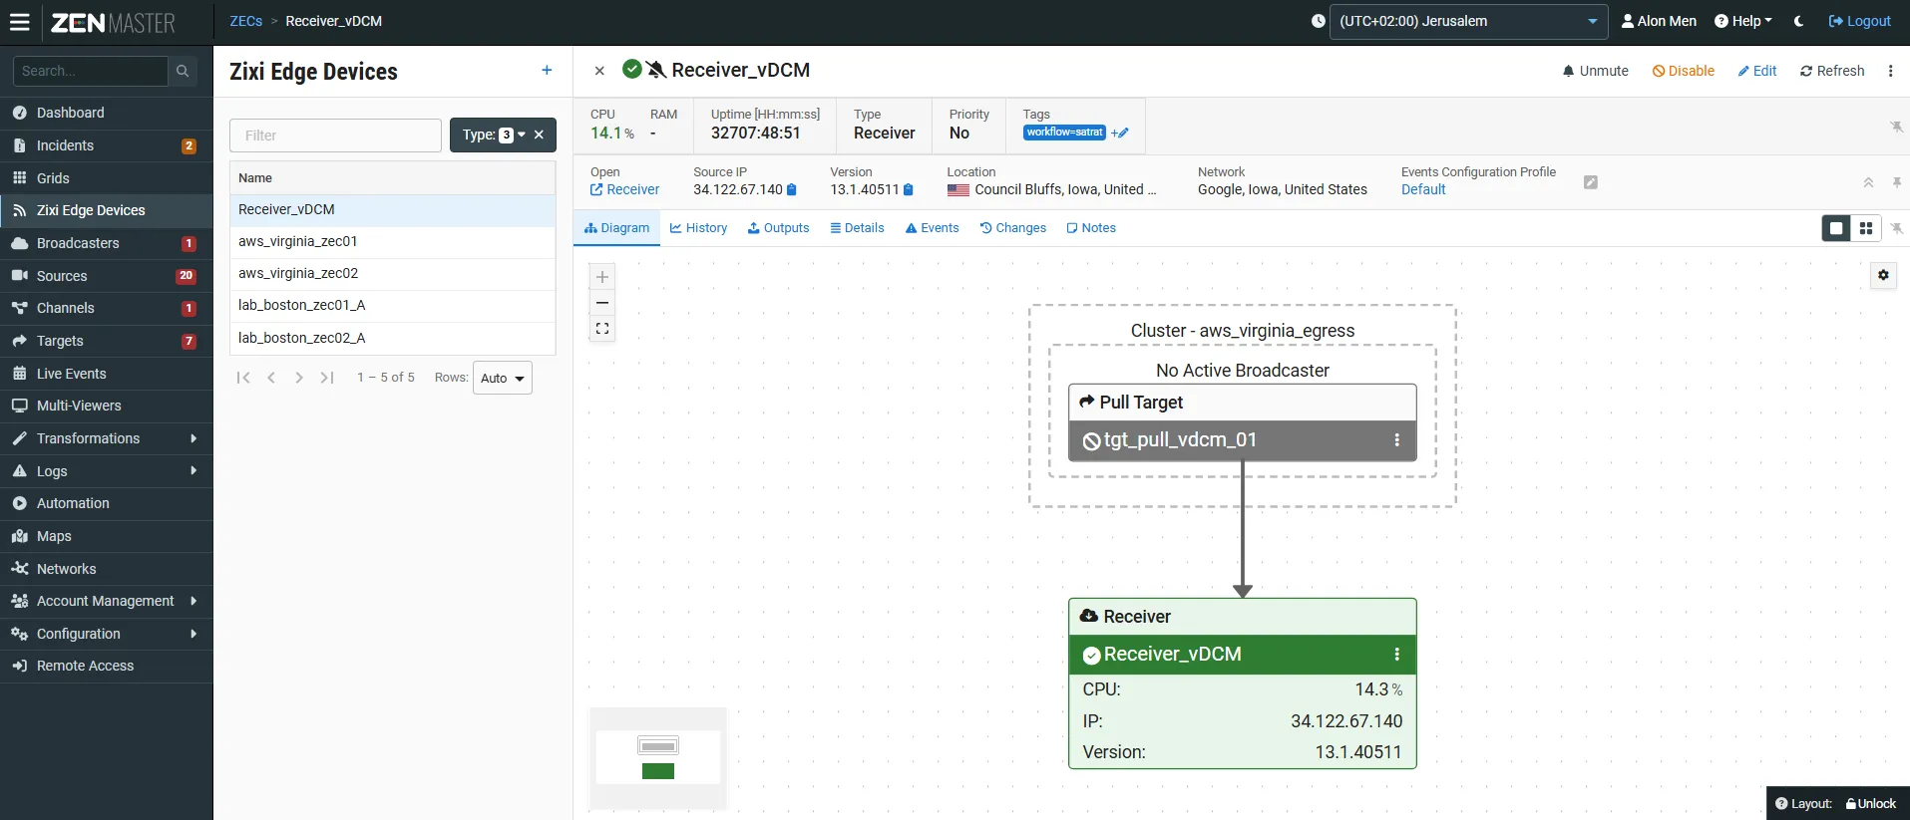Screen dimensions: 1910x820
Task: Open diagram settings gear
Action: [x=1883, y=275]
